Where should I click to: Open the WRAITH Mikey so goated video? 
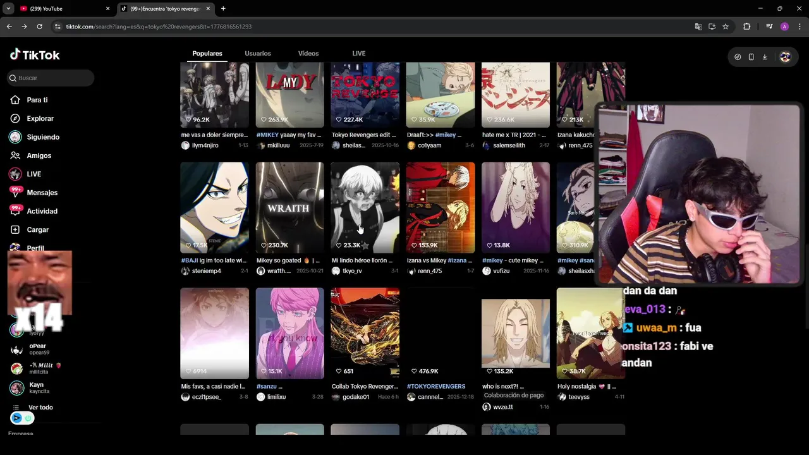[289, 207]
